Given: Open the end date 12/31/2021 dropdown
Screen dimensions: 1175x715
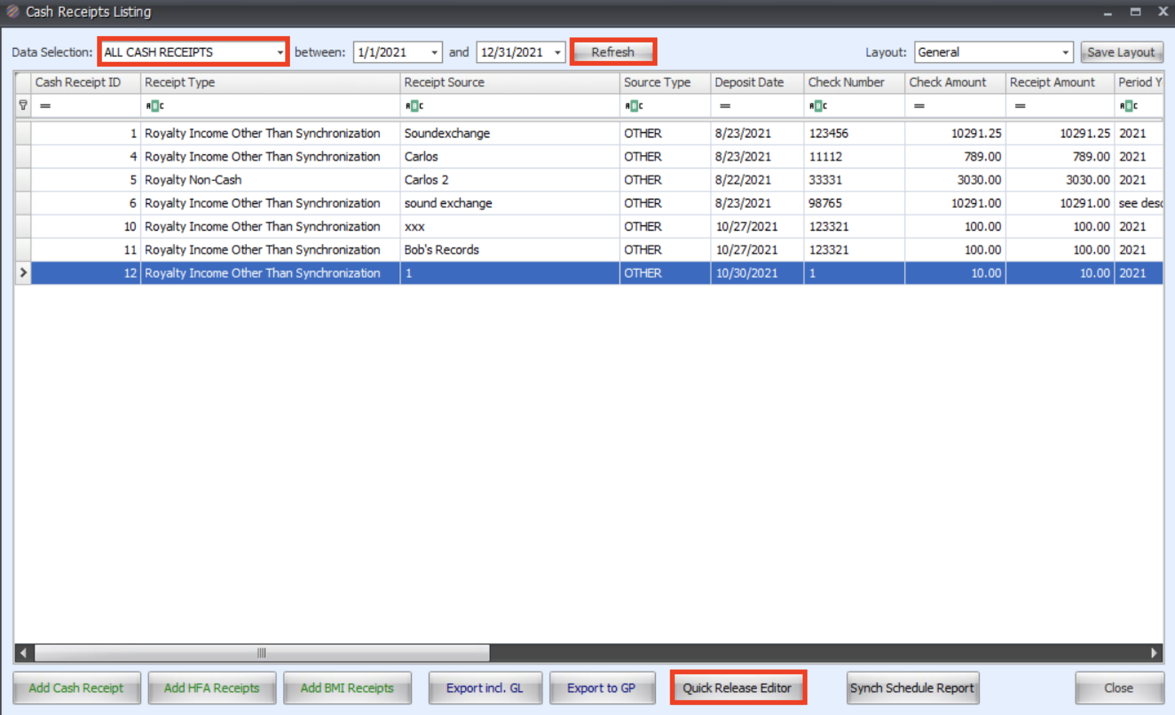Looking at the screenshot, I should click(557, 52).
